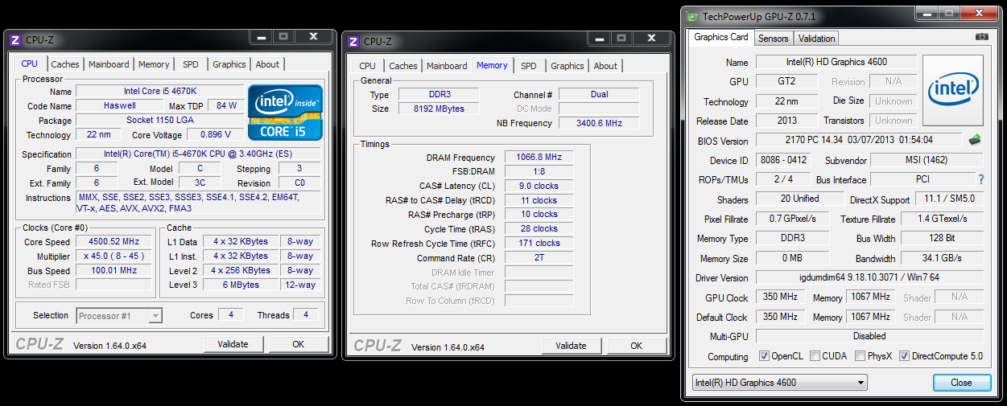
Task: Click the Core Voltage value 0.896 V
Action: click(216, 135)
